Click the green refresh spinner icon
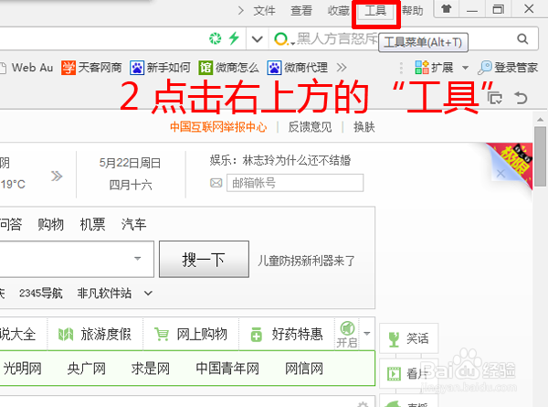The width and height of the screenshot is (548, 407). [216, 38]
